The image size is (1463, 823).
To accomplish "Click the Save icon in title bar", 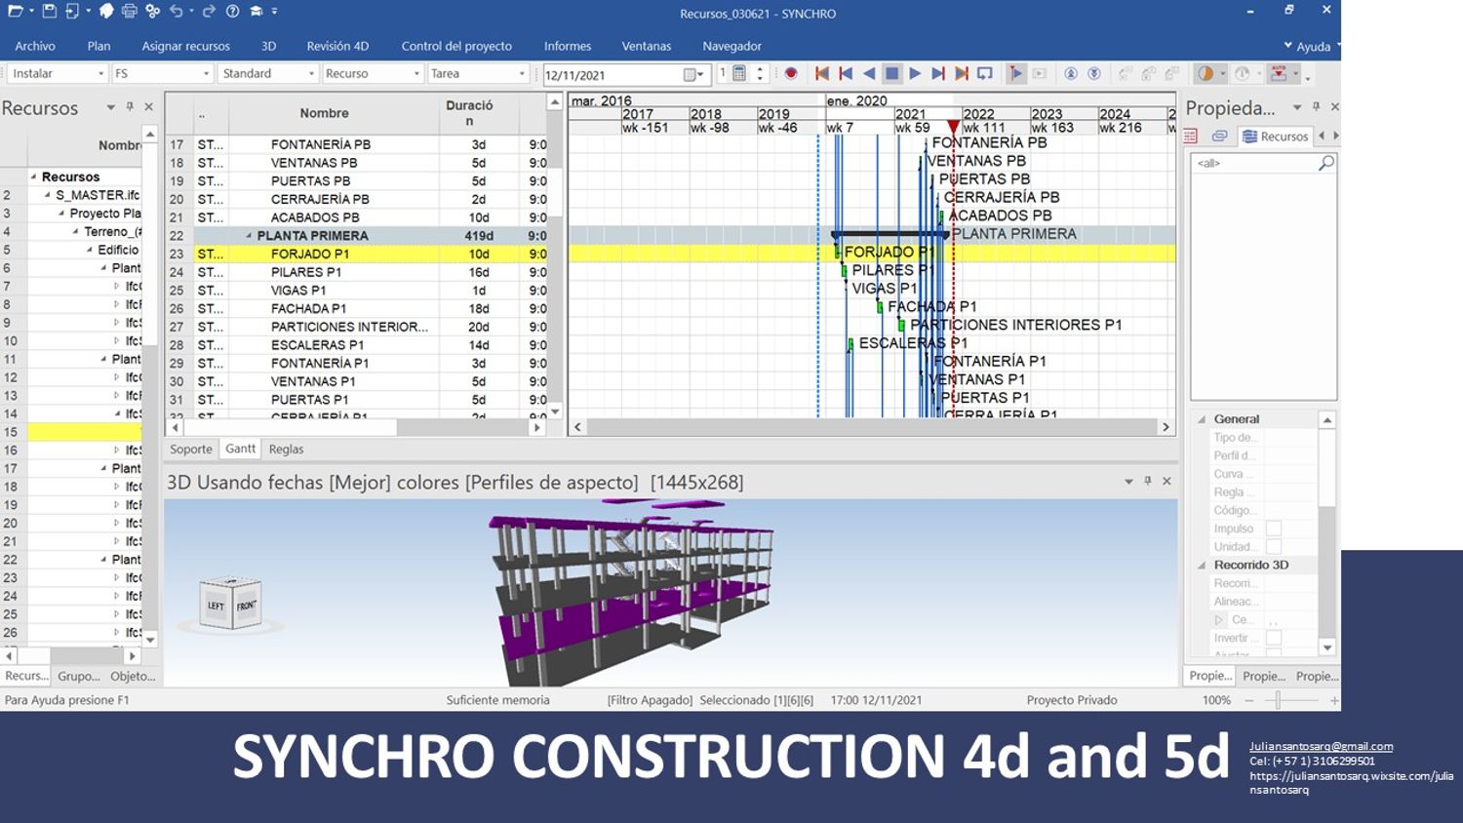I will (x=49, y=12).
